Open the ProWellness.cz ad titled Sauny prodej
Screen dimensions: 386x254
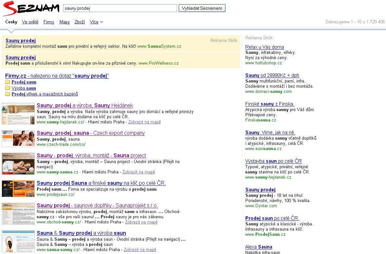pos(21,57)
